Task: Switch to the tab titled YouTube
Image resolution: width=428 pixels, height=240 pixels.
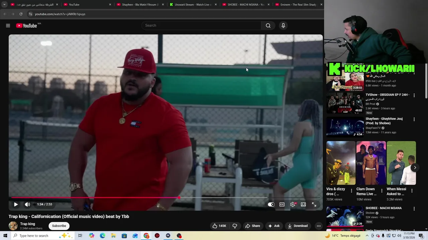Action: tap(87, 5)
